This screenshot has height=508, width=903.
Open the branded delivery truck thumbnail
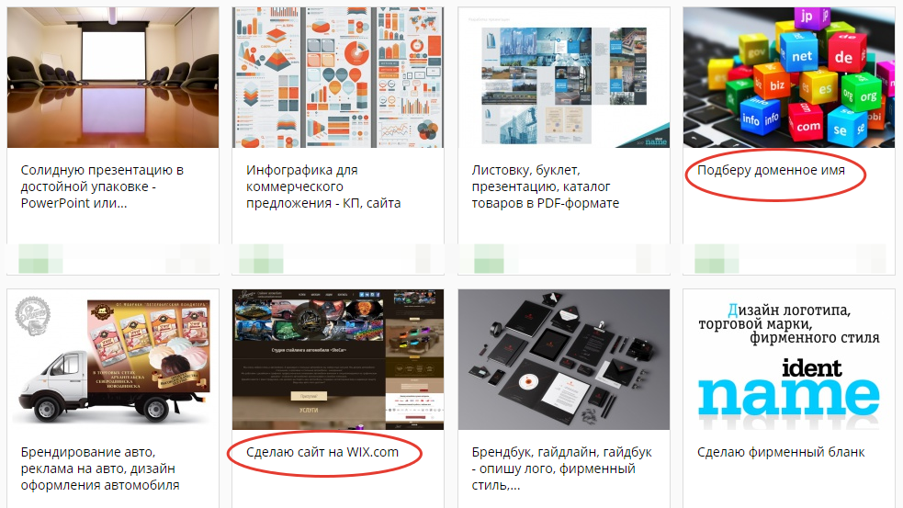click(113, 359)
